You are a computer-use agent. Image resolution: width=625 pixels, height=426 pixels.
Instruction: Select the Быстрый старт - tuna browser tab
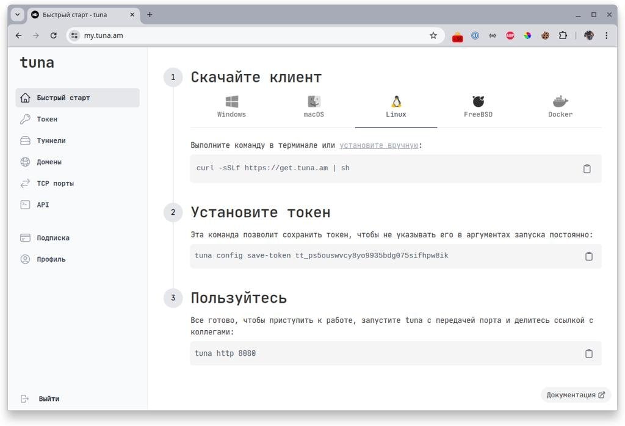click(x=83, y=15)
